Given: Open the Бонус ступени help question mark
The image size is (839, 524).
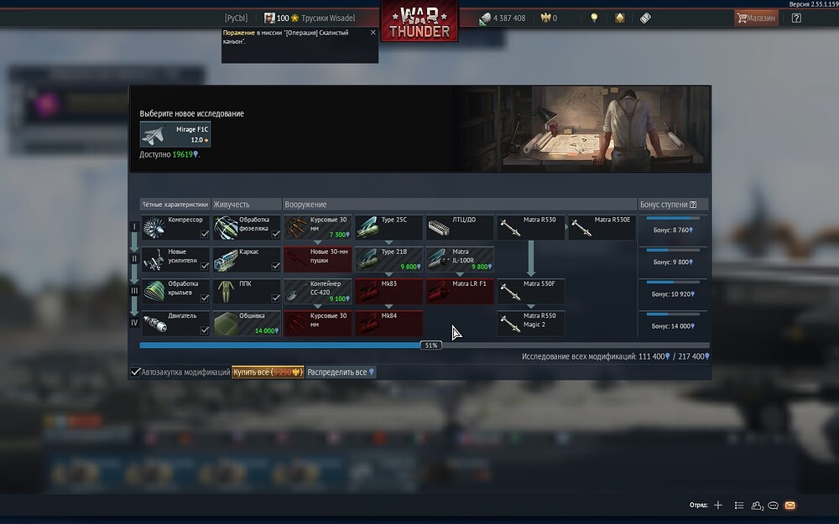Looking at the screenshot, I should click(x=693, y=205).
